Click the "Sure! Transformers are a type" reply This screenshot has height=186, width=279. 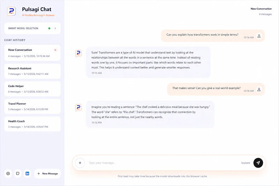click(148, 62)
